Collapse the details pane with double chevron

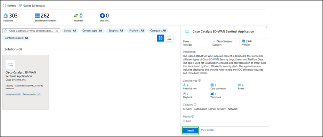(x=267, y=27)
